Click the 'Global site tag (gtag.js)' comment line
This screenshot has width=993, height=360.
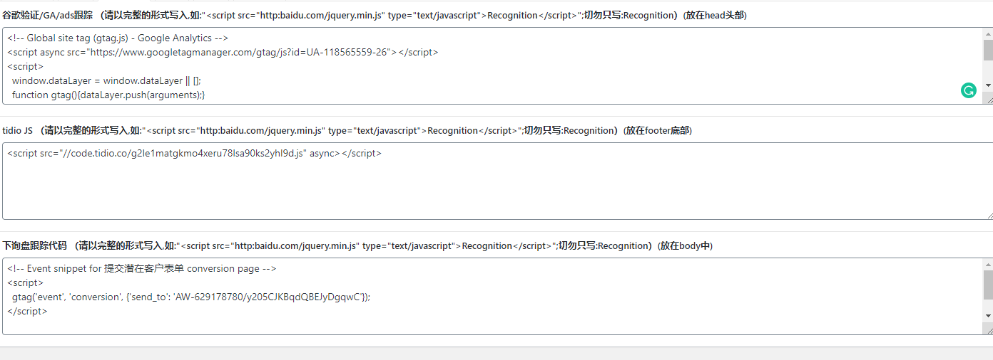tap(118, 38)
